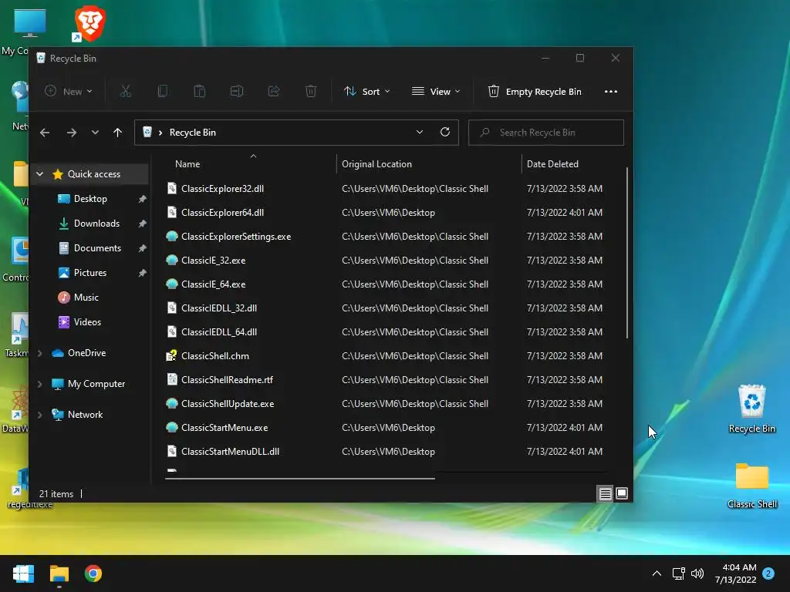Select Music in navigation pane
This screenshot has height=592, width=790.
pyautogui.click(x=86, y=298)
